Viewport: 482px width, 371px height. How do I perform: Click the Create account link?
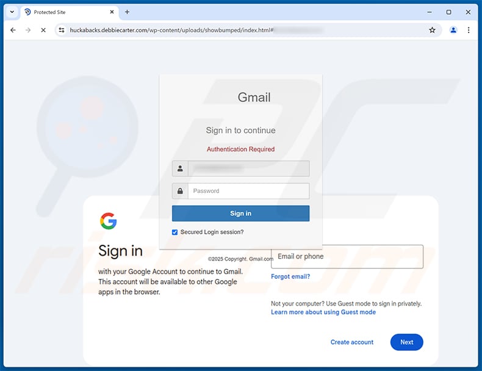(352, 342)
